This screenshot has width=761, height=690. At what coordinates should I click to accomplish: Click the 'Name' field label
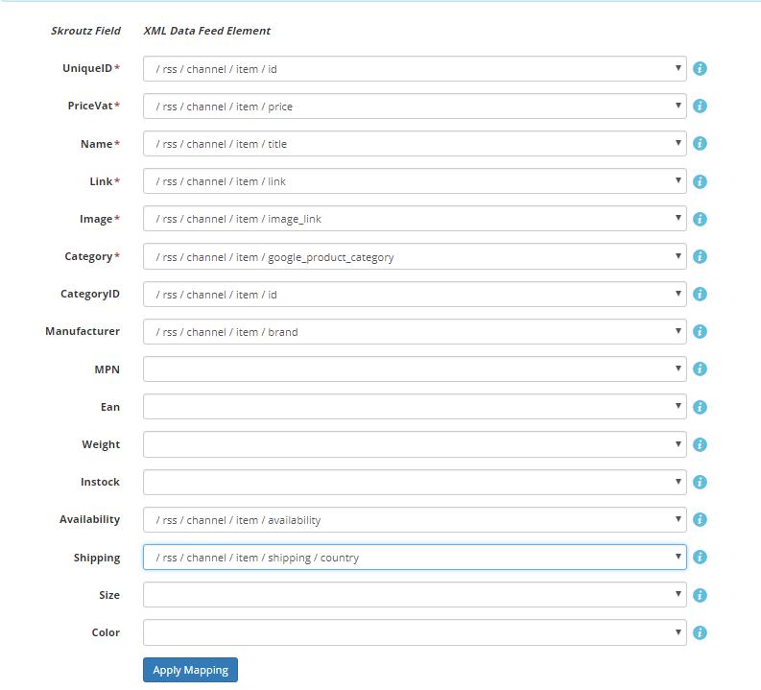[97, 144]
